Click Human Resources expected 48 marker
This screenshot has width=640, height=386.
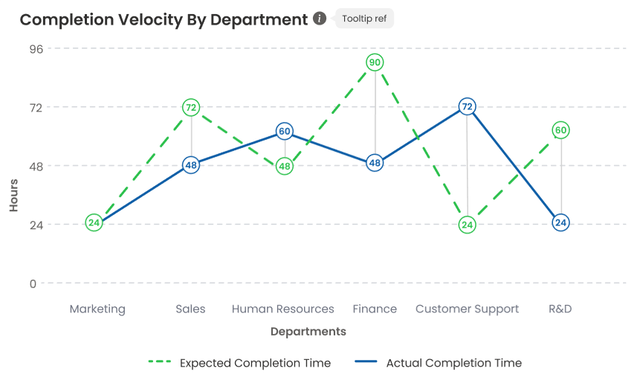coord(284,167)
